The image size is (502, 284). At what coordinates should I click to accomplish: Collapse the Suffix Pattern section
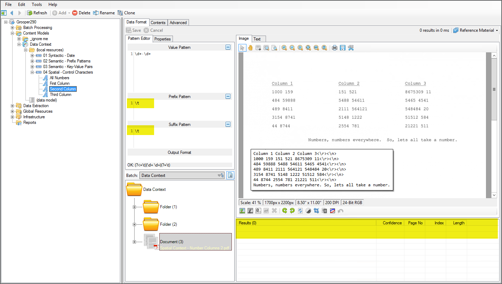point(228,124)
